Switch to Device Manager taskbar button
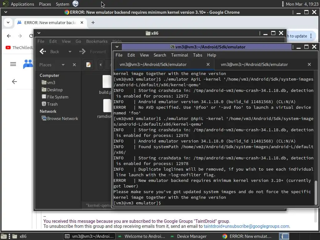Image resolution: width=320 pixels, height=240 pixels. point(189,236)
